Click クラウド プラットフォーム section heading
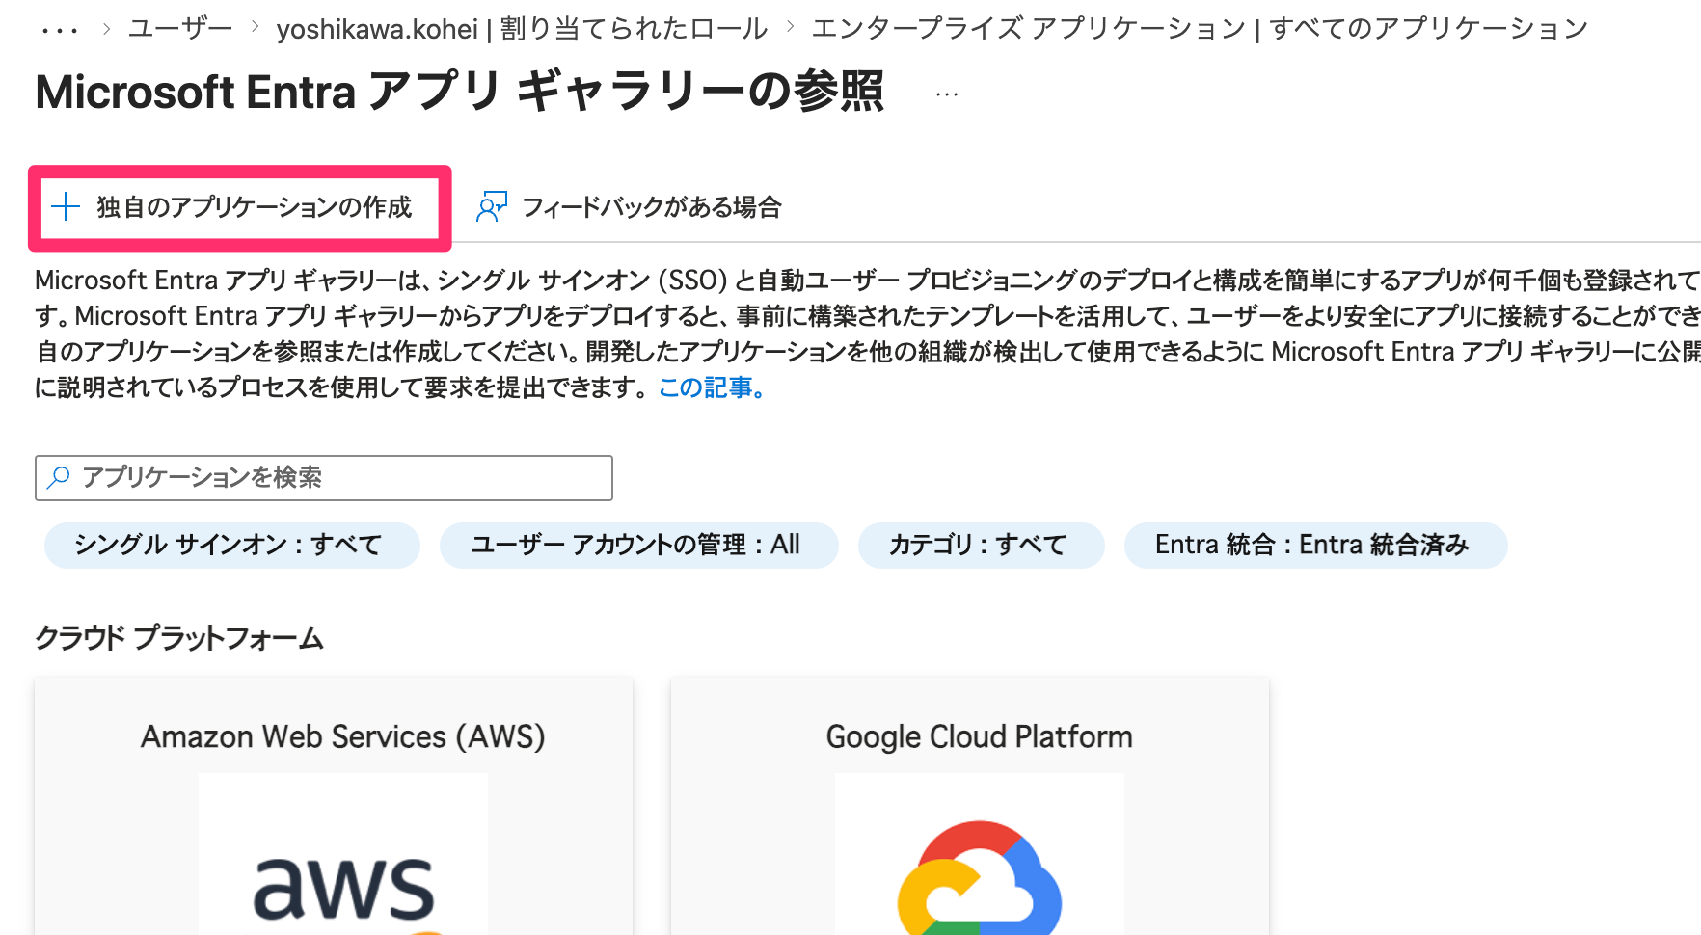Viewport: 1701px width, 935px height. click(x=179, y=638)
